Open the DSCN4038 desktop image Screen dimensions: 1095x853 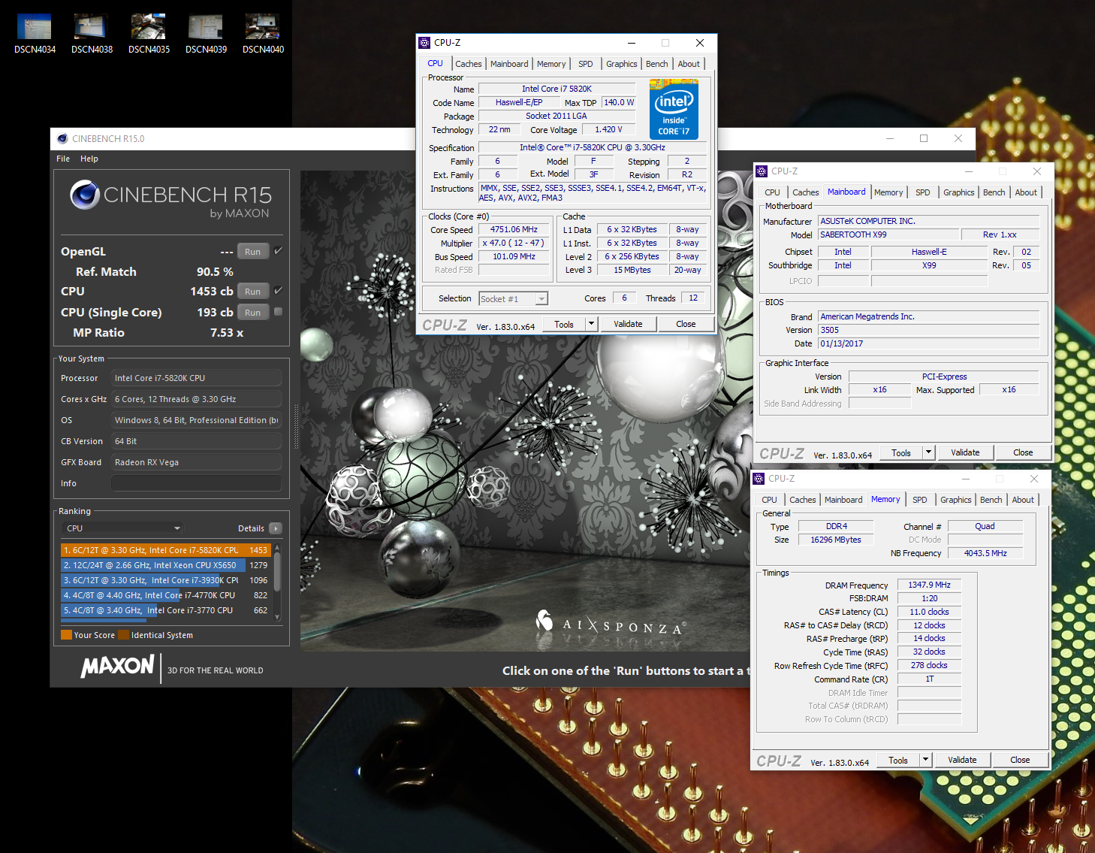(92, 34)
